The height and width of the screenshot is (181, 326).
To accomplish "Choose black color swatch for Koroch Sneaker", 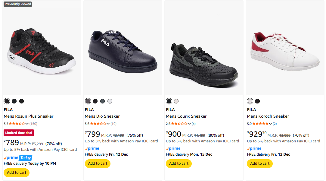I will tap(257, 101).
